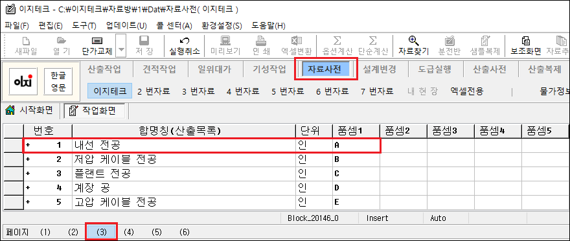Select the 자료사전 tab
The height and width of the screenshot is (241, 570).
click(x=326, y=69)
